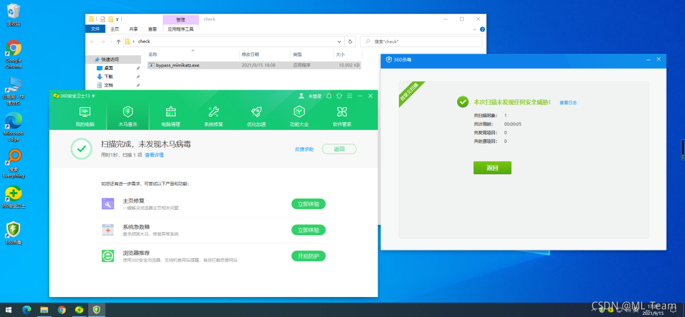Open 360安全卫士 desktop shortcut
Viewport: 685px width, 317px height.
pyautogui.click(x=14, y=197)
